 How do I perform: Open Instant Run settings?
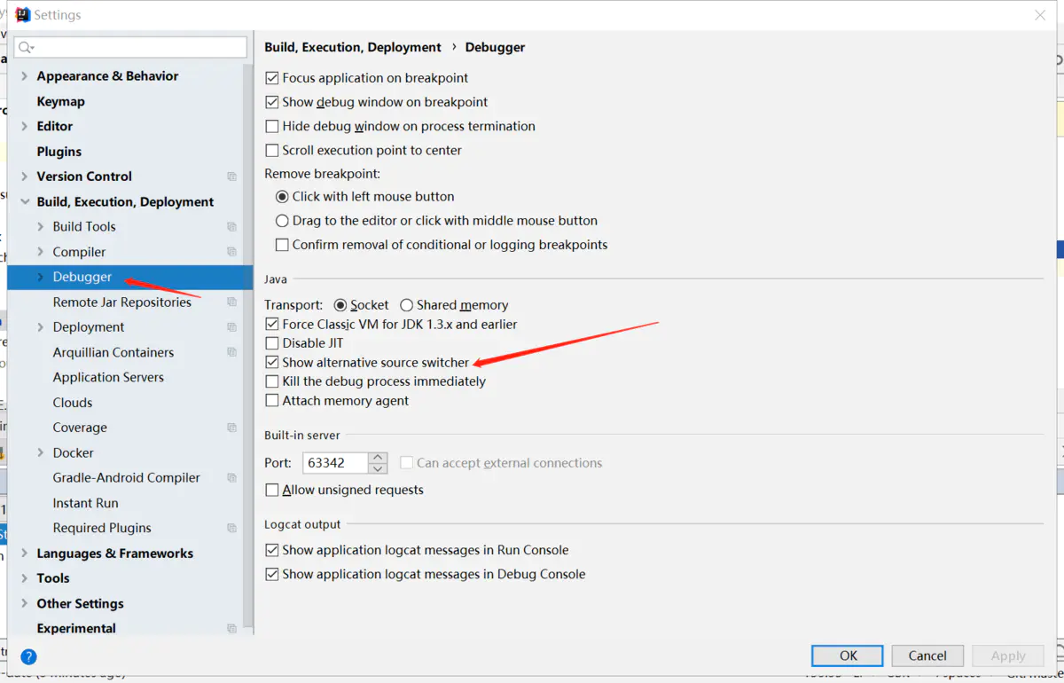tap(86, 503)
